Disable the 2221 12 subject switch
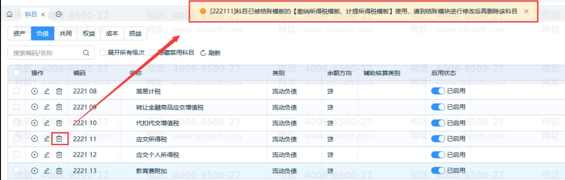This screenshot has height=180, width=565. pos(438,155)
